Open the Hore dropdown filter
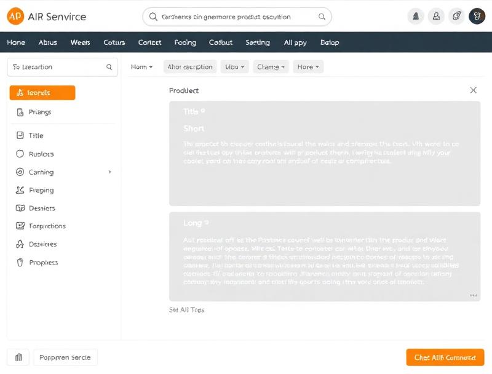 click(x=308, y=67)
